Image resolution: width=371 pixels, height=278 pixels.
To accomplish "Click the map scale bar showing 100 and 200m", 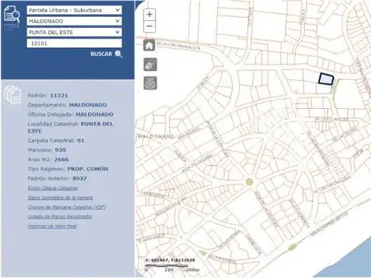I will pos(172,268).
